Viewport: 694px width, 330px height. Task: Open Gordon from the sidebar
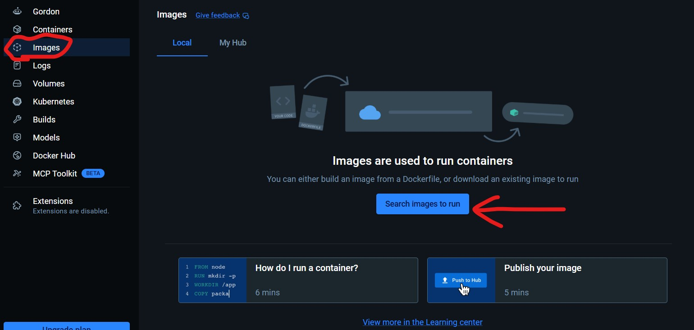point(67,11)
